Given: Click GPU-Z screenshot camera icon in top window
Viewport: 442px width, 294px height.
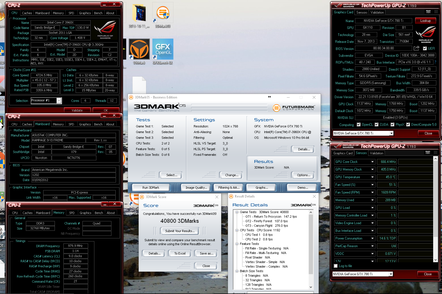Looking at the screenshot, I should (x=428, y=12).
